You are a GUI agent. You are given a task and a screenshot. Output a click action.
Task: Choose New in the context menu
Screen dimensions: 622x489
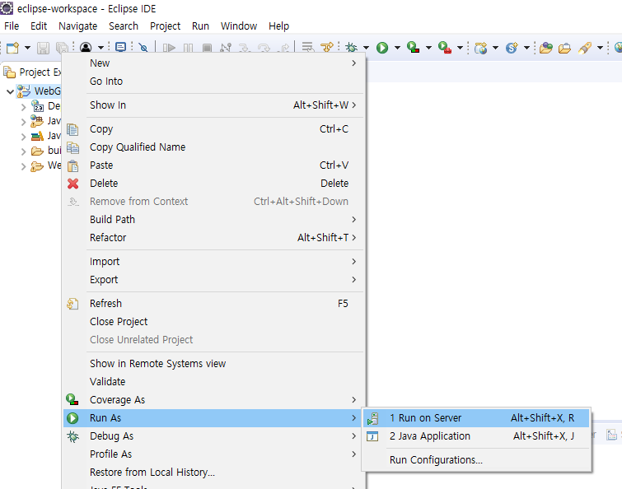[x=214, y=63]
